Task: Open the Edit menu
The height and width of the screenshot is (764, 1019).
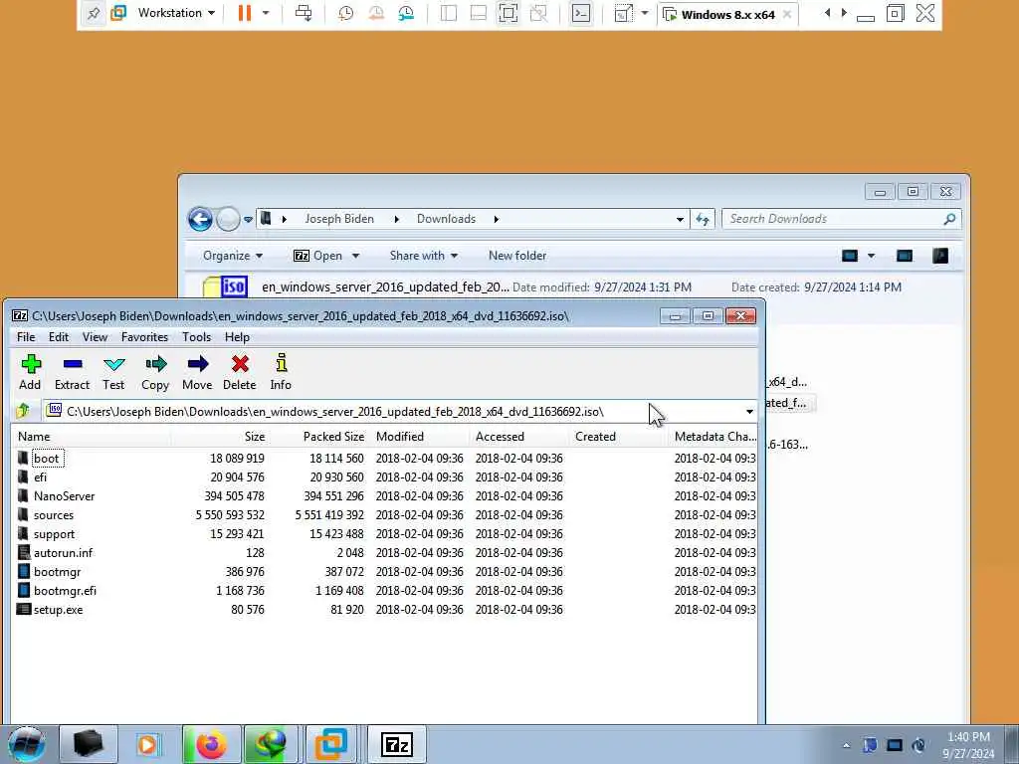Action: (59, 337)
